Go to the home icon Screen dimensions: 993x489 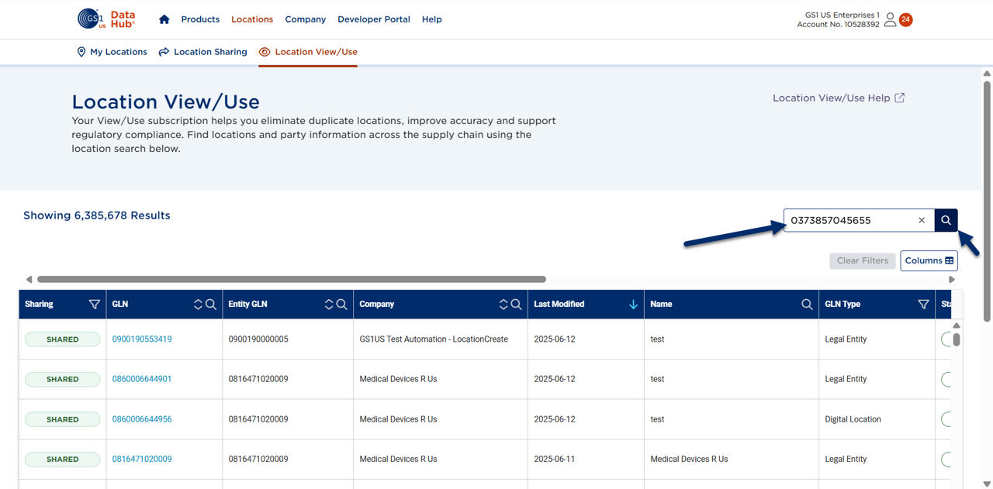164,19
